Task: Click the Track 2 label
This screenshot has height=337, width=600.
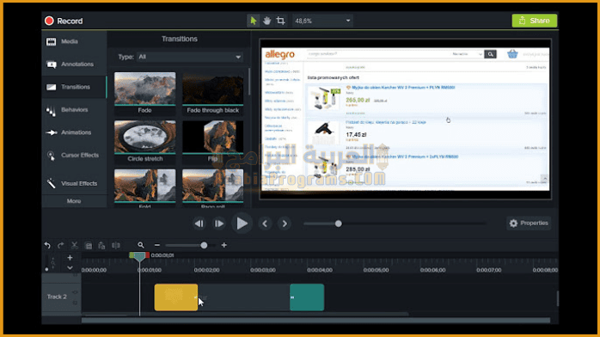Action: click(x=57, y=297)
